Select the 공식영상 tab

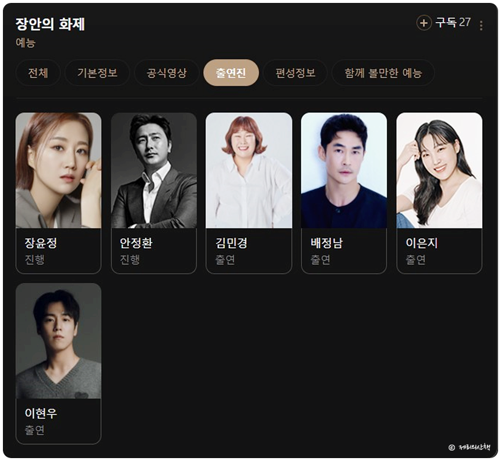(167, 73)
